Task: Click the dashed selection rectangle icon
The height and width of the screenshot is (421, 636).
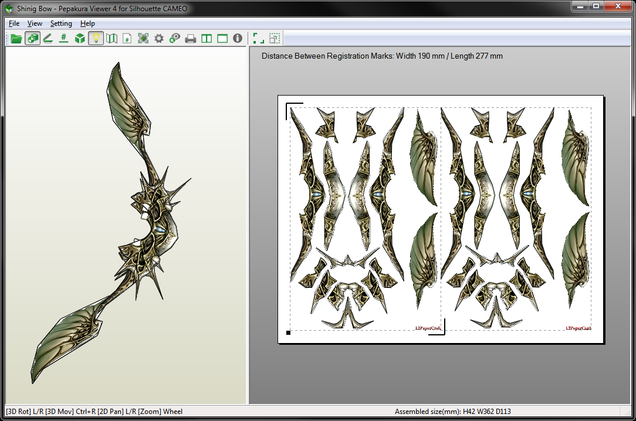Action: 275,39
